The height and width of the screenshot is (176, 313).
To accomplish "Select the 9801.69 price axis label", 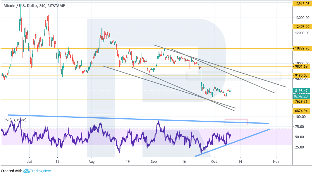I will (x=302, y=66).
